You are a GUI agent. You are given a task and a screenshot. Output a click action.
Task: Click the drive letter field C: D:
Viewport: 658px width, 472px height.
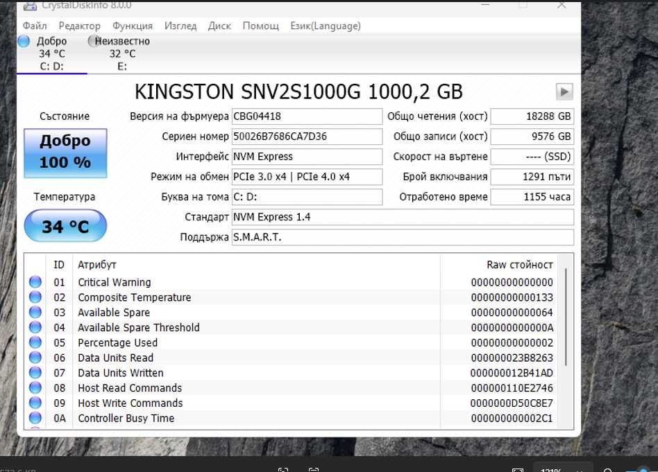pos(307,197)
